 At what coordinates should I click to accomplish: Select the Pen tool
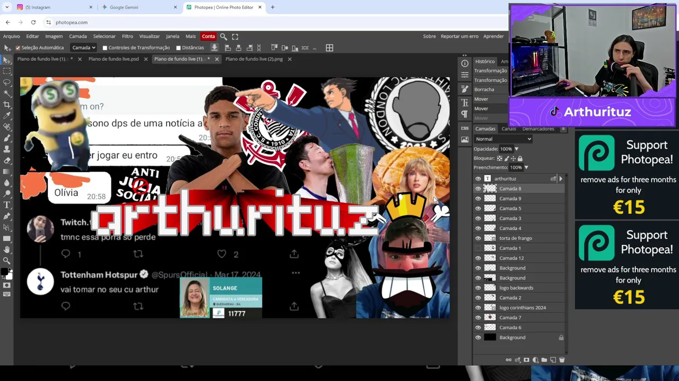[7, 216]
